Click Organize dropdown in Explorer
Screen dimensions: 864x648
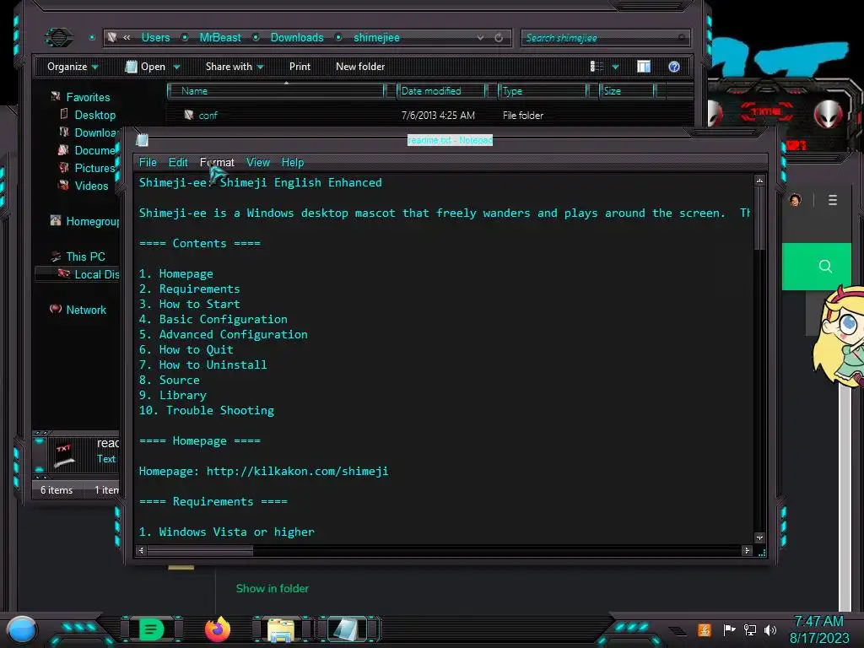(x=73, y=67)
